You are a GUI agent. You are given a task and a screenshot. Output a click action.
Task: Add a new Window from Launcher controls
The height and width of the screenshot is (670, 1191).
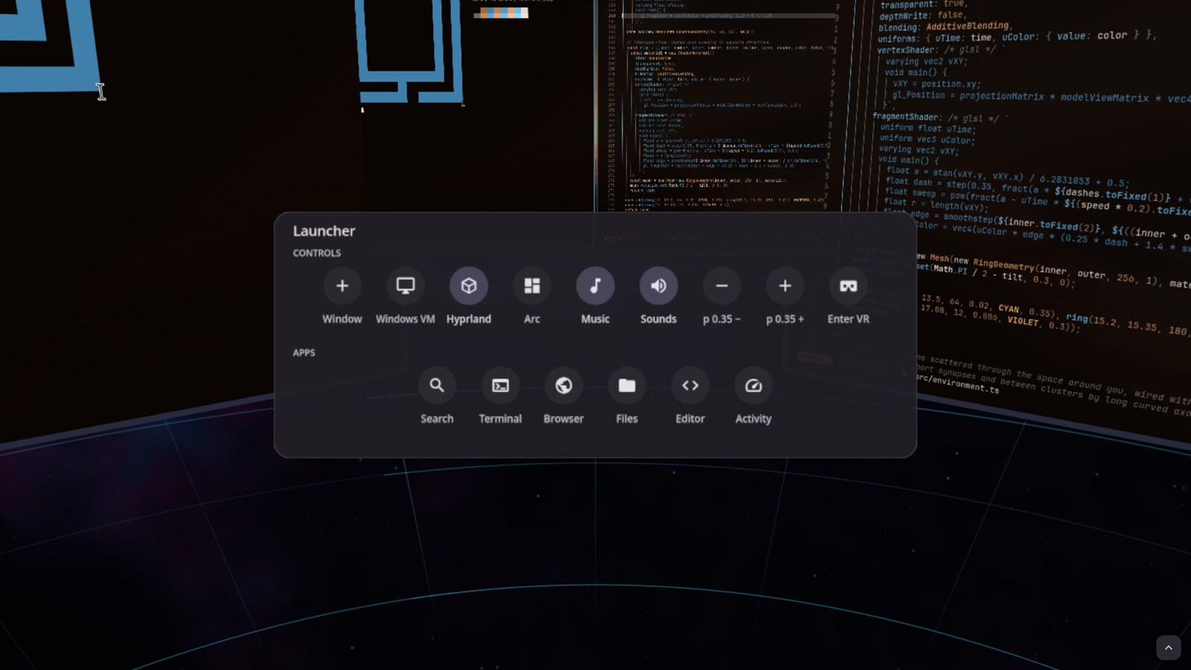click(x=342, y=286)
